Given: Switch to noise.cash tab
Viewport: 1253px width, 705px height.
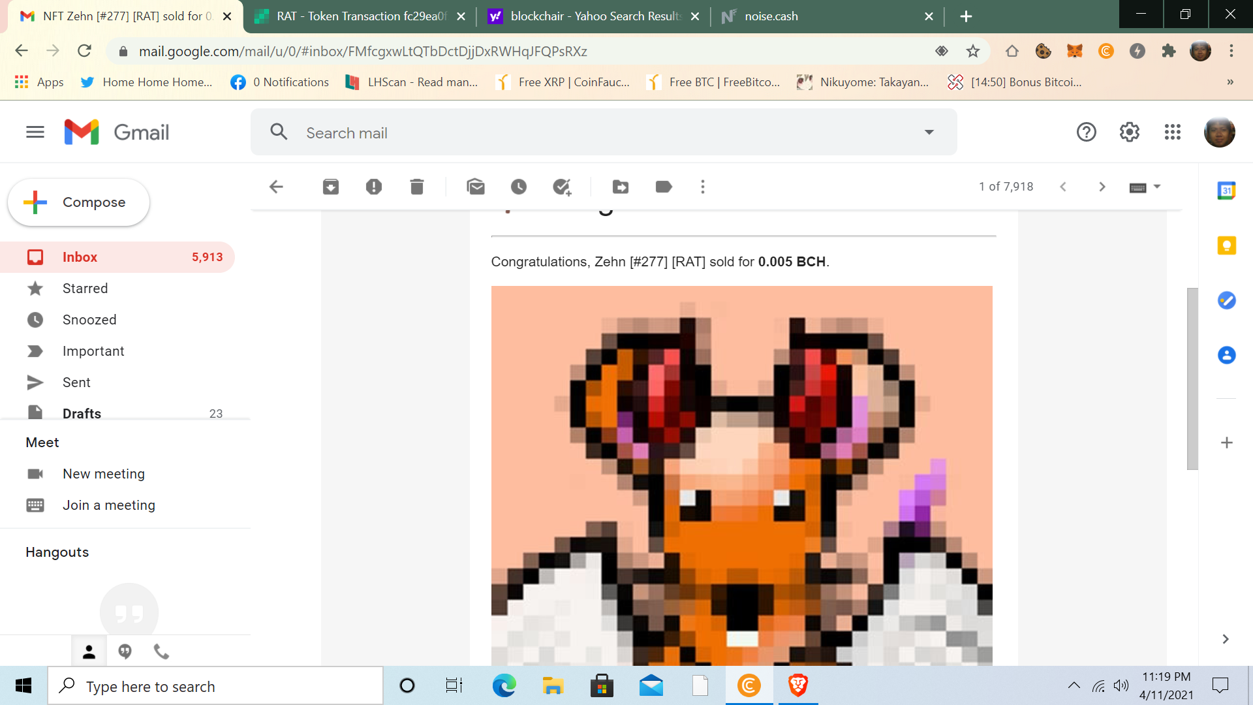Looking at the screenshot, I should [828, 16].
